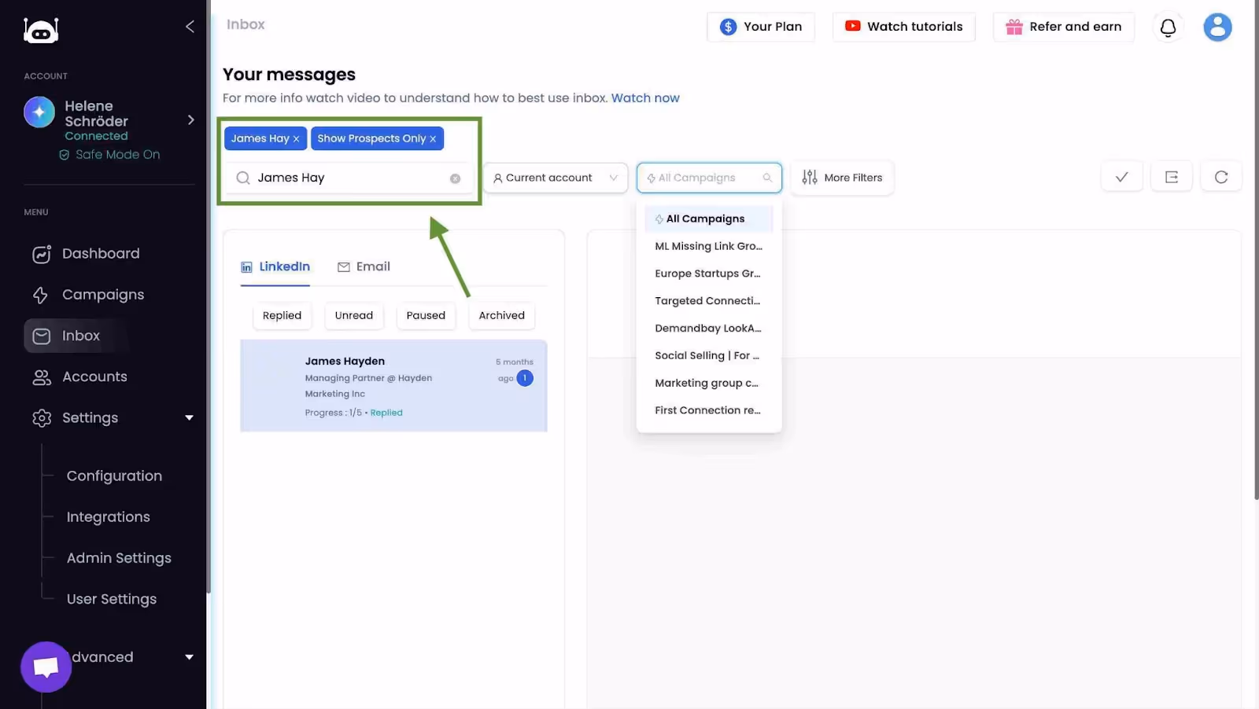The width and height of the screenshot is (1259, 709).
Task: Select Europe Startups campaign from the list
Action: click(707, 273)
